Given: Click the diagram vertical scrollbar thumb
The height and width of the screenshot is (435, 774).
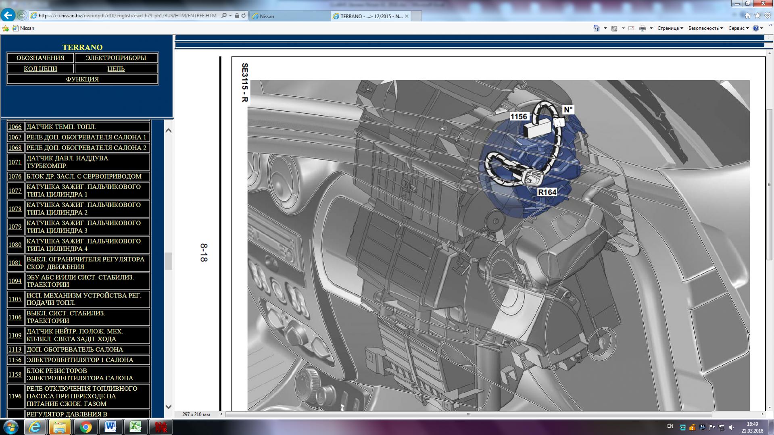Looking at the screenshot, I should (770, 185).
